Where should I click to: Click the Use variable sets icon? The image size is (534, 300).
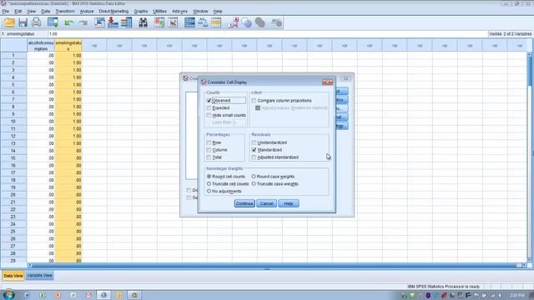click(x=246, y=22)
